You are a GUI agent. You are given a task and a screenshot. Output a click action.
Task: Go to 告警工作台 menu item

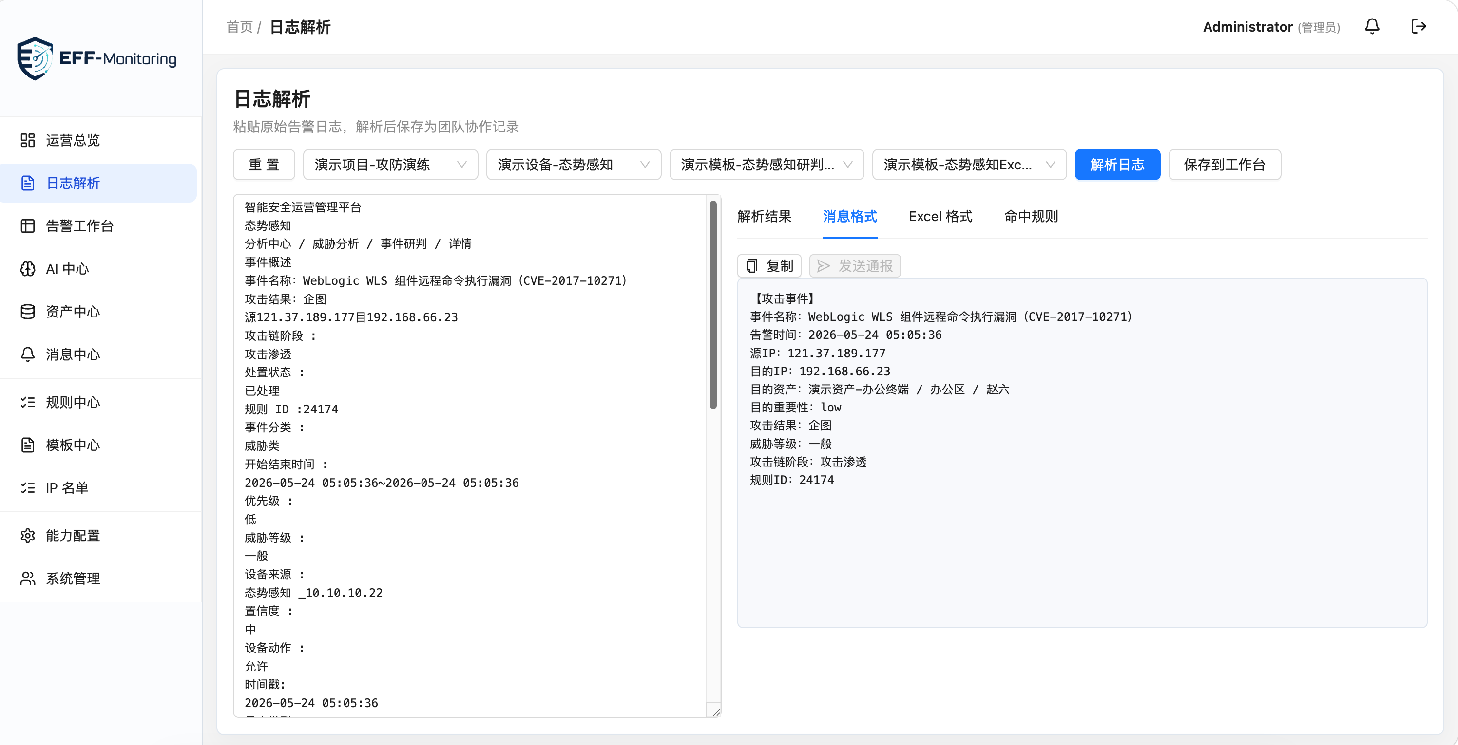(x=98, y=226)
